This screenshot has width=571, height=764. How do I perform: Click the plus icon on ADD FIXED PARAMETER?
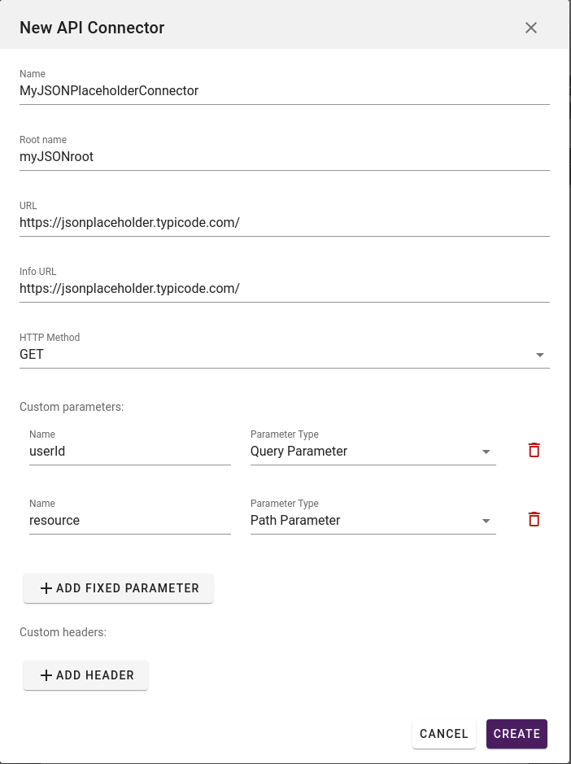point(46,587)
